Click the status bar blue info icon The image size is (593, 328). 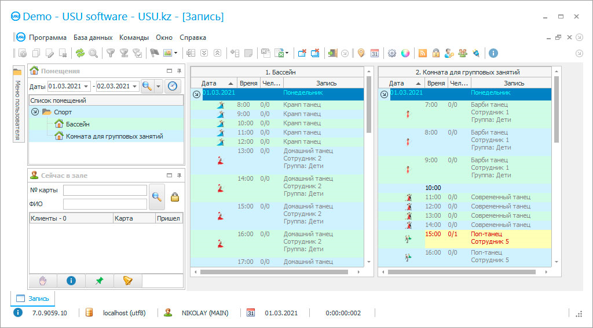click(18, 313)
